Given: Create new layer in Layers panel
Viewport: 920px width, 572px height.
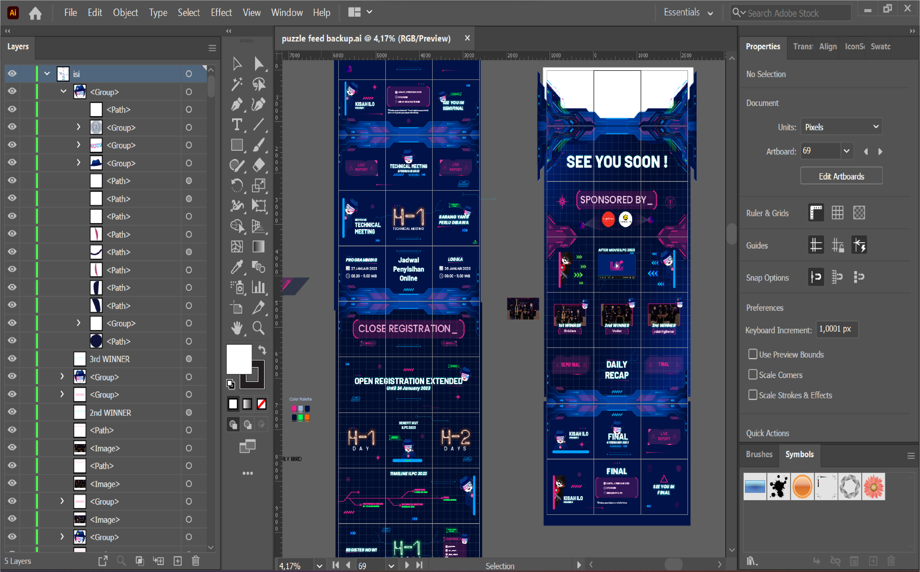Looking at the screenshot, I should click(x=177, y=561).
